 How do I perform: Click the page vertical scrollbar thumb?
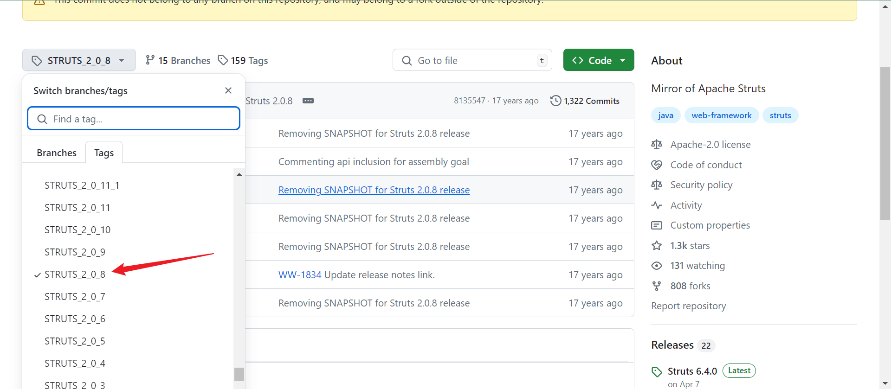pyautogui.click(x=885, y=144)
